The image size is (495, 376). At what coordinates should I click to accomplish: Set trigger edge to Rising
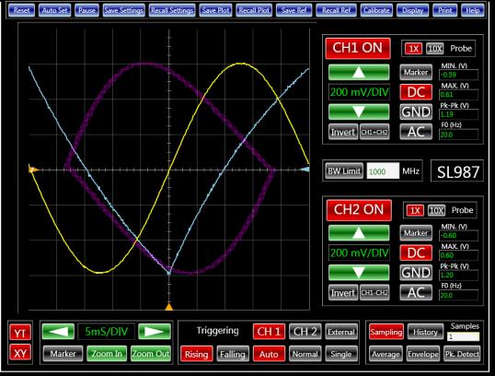(196, 354)
